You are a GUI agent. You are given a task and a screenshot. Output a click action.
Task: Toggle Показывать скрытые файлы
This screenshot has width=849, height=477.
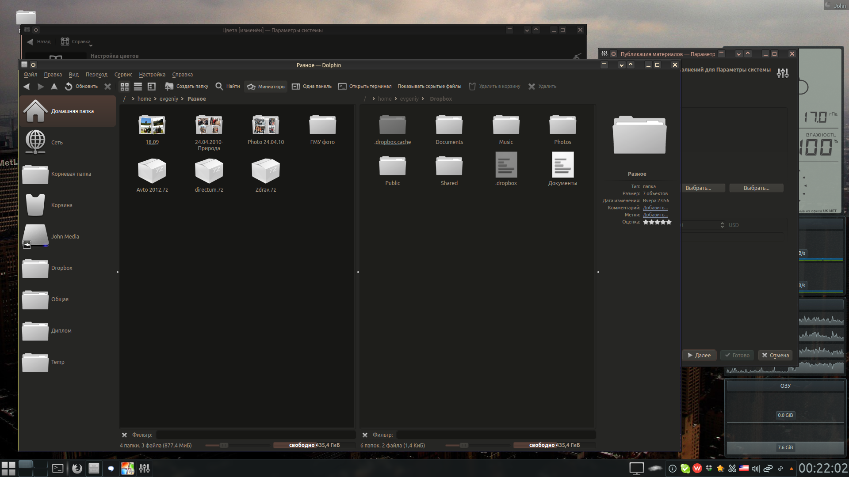click(x=429, y=87)
